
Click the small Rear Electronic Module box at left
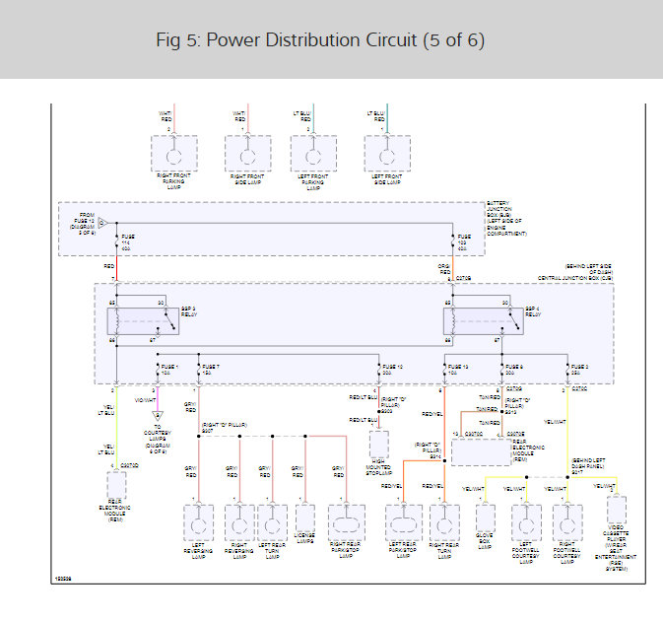click(116, 485)
